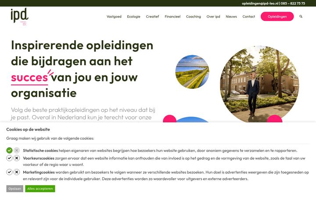Click the pink word succes in heading
The height and width of the screenshot is (197, 316).
(29, 77)
